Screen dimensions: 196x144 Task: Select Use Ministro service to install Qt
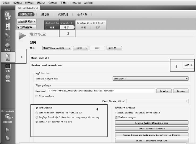click(x=36, y=113)
